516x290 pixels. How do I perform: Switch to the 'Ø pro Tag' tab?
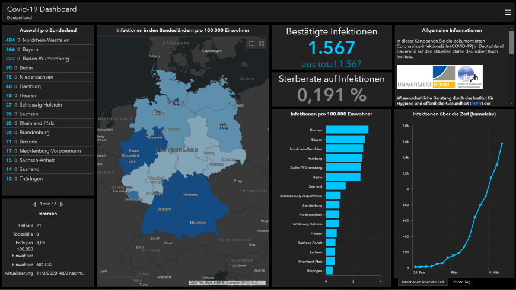pyautogui.click(x=462, y=282)
